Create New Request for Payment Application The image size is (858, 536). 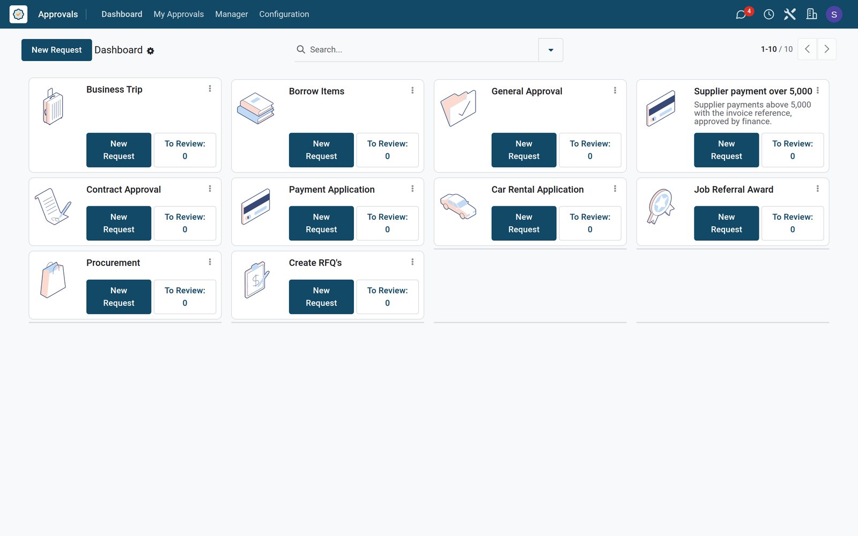coord(321,224)
